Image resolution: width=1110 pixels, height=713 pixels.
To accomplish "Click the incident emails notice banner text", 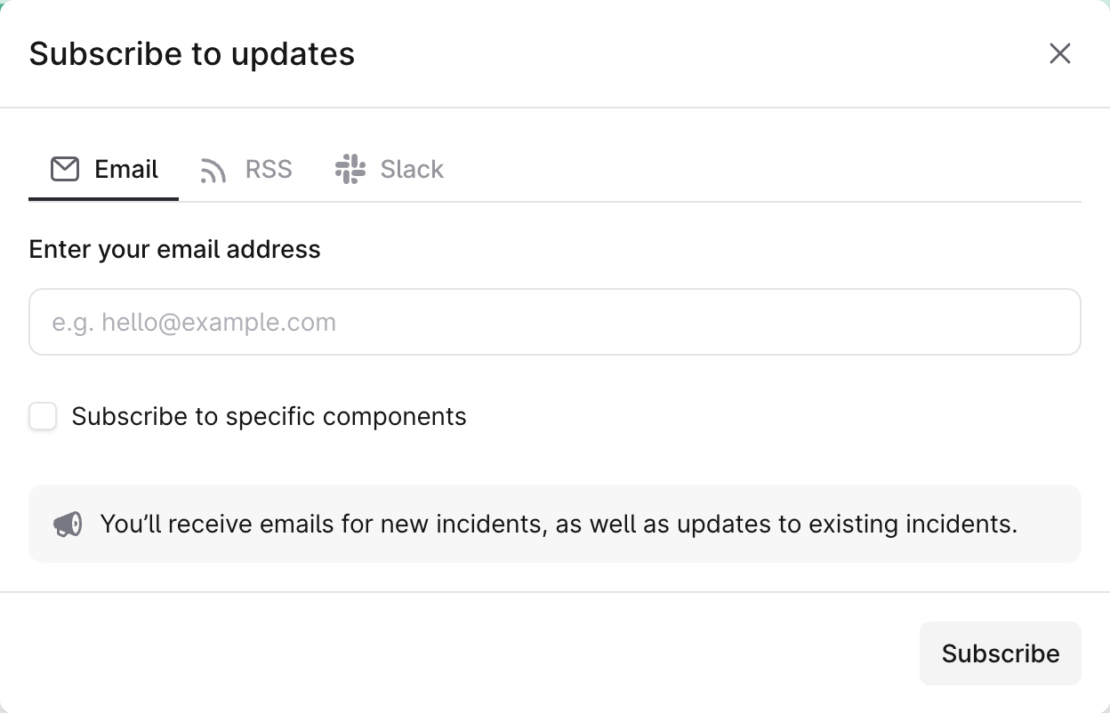I will coord(559,525).
